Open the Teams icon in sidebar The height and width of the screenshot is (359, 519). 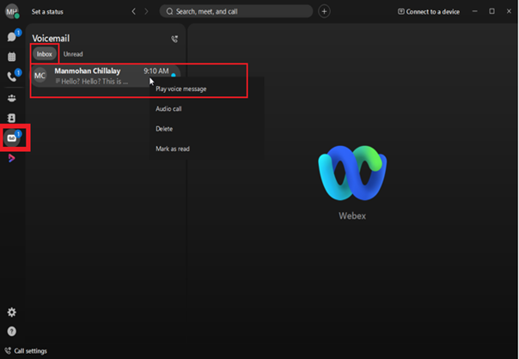(x=12, y=98)
